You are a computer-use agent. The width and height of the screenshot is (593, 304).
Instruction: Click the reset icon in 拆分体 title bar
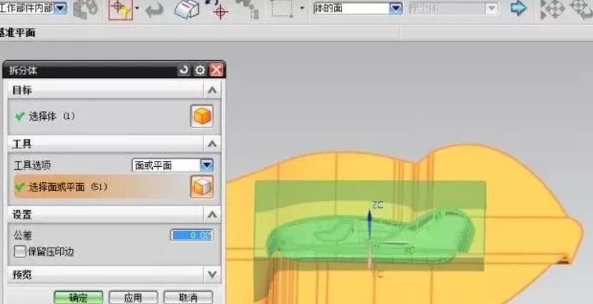tap(184, 70)
